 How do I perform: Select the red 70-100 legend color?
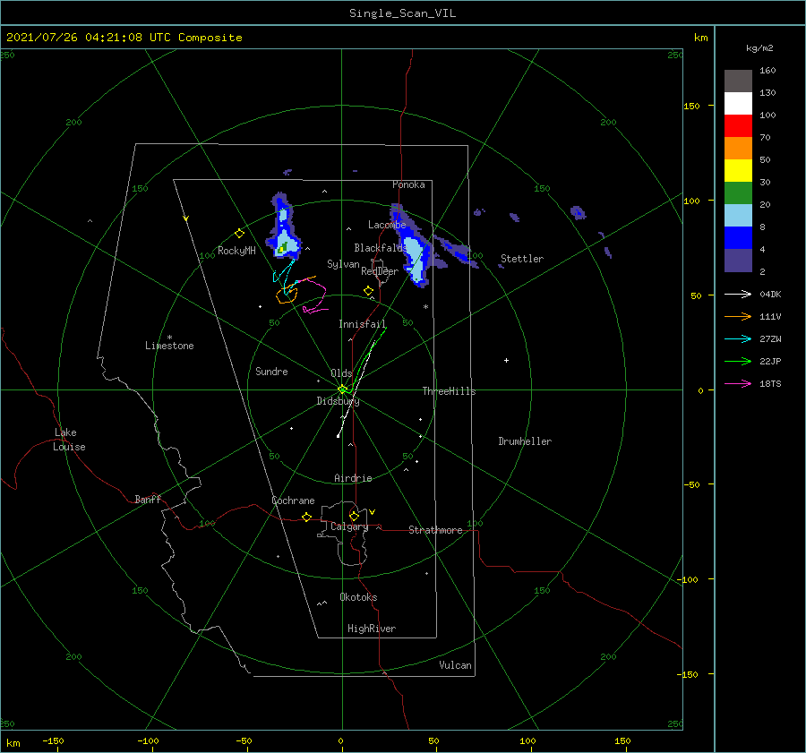738,126
